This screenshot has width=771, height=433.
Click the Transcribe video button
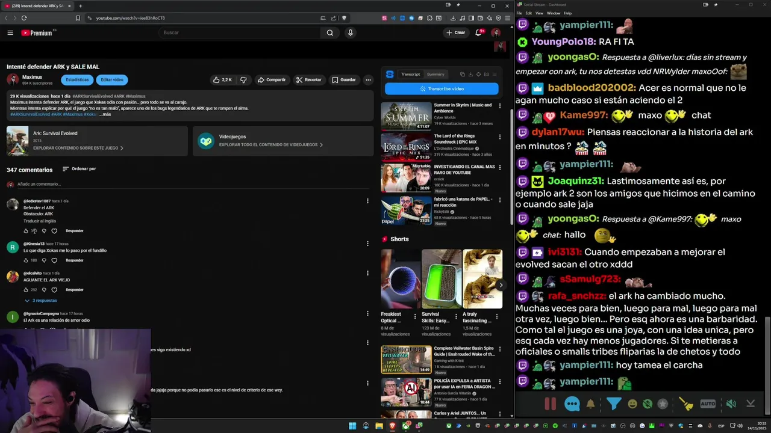click(442, 89)
